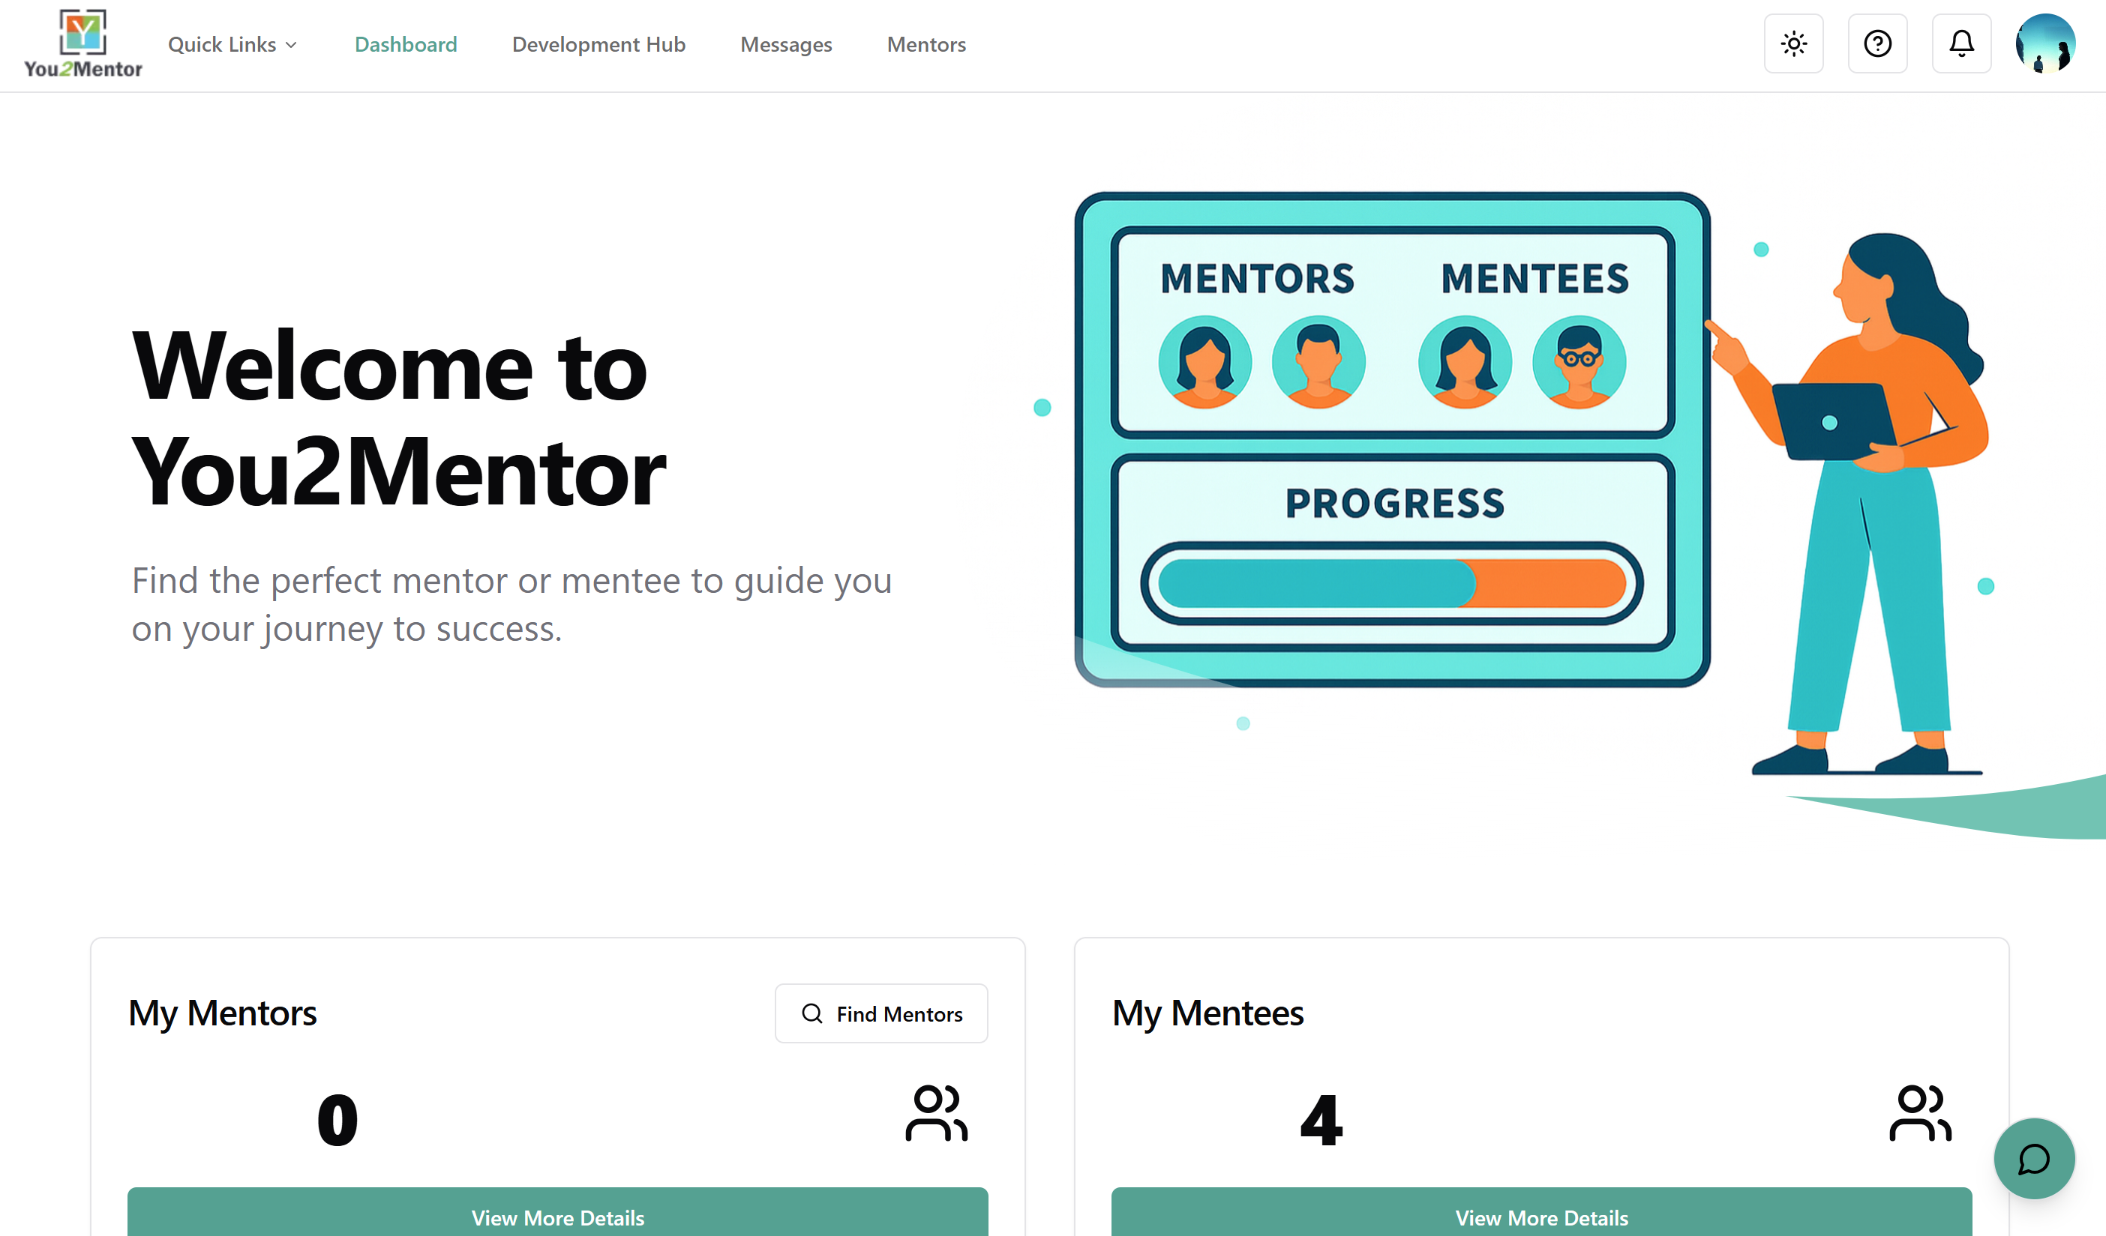Image resolution: width=2106 pixels, height=1236 pixels.
Task: Click View More Details under My Mentors
Action: point(557,1217)
